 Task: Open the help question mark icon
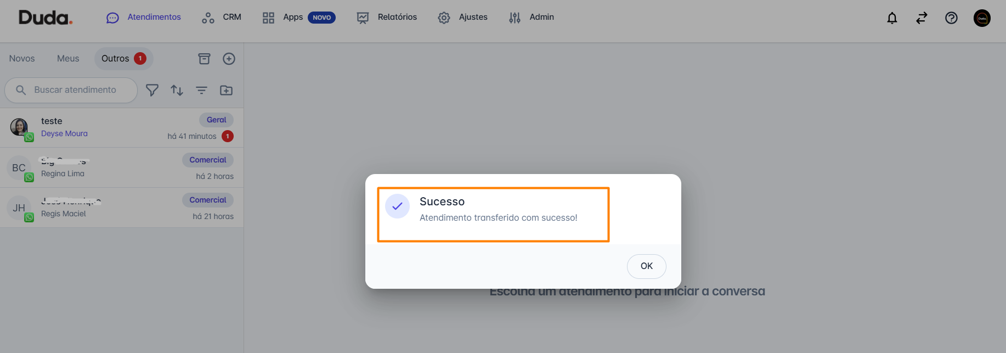[951, 18]
